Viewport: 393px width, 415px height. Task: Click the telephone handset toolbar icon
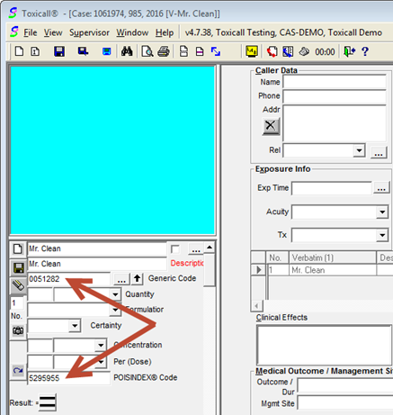304,51
